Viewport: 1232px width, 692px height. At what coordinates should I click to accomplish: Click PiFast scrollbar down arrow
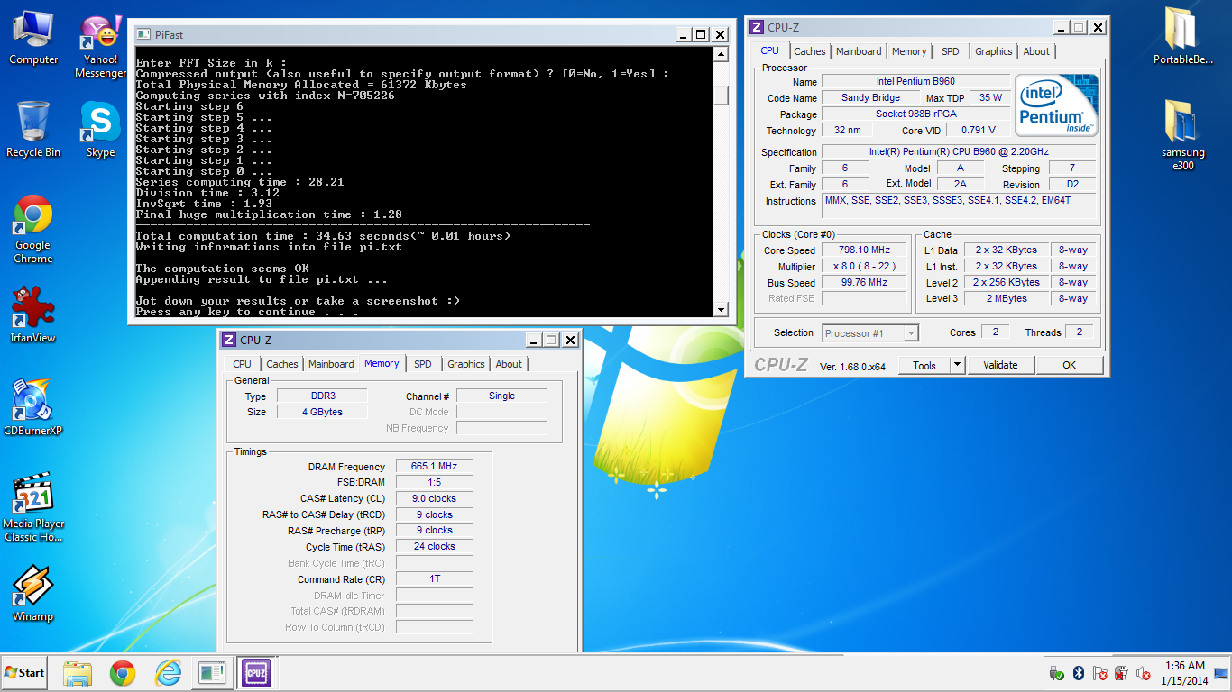click(721, 309)
